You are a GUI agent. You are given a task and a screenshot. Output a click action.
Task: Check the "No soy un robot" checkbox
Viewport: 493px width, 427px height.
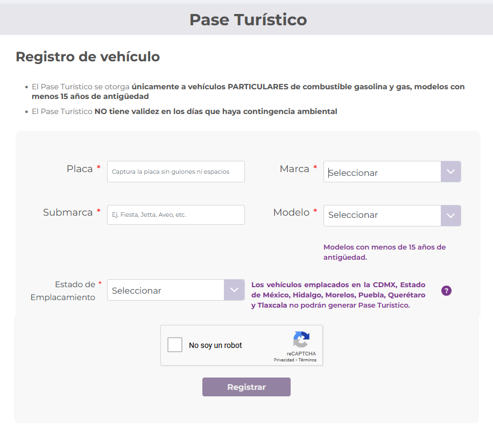pos(175,345)
